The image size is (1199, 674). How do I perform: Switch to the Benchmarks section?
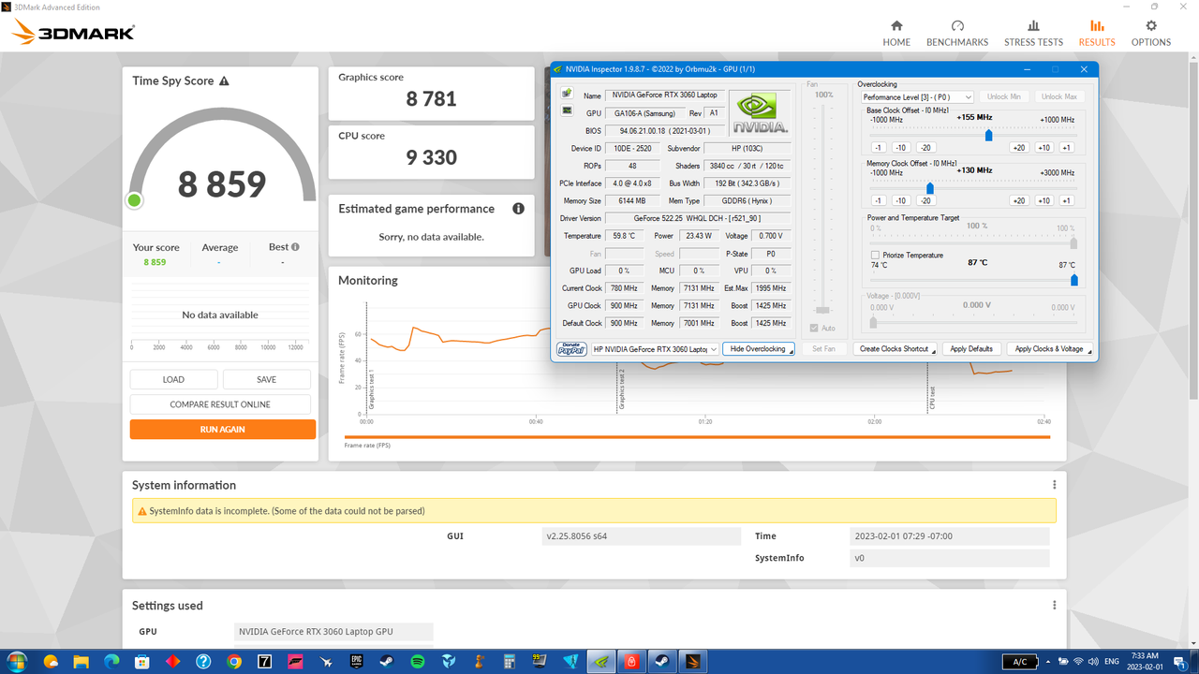[957, 31]
